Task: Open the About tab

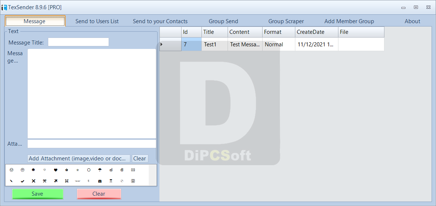Action: pos(412,21)
